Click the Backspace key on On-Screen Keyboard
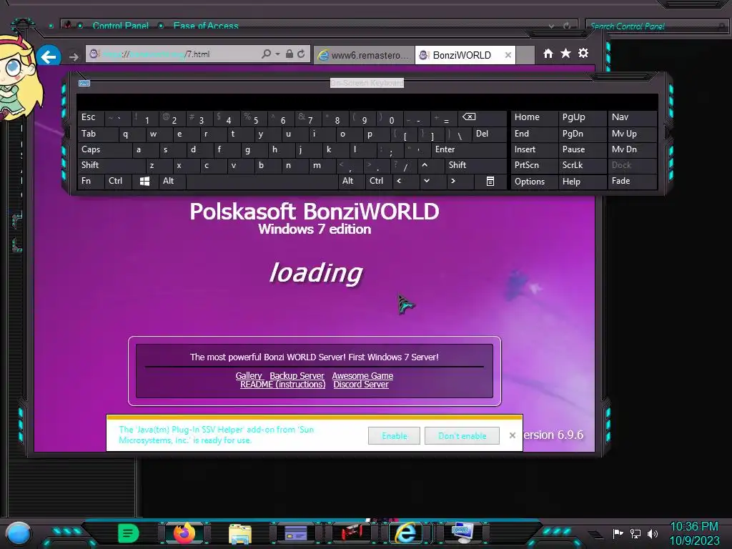 [x=482, y=118]
